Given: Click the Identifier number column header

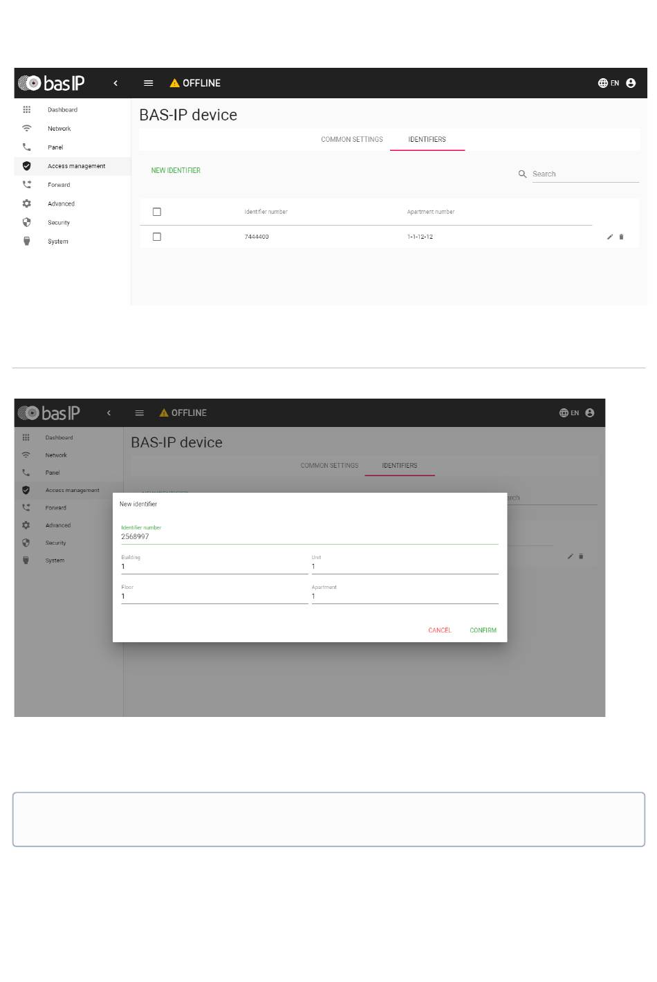Looking at the screenshot, I should [266, 212].
